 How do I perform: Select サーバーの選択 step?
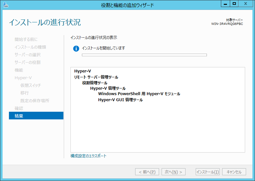pyautogui.click(x=27, y=55)
